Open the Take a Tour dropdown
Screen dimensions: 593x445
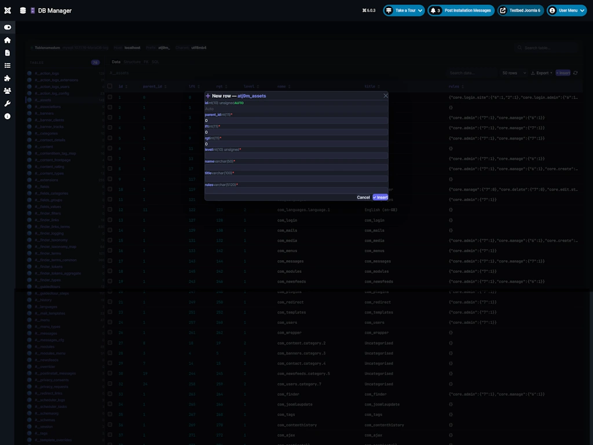(x=404, y=10)
